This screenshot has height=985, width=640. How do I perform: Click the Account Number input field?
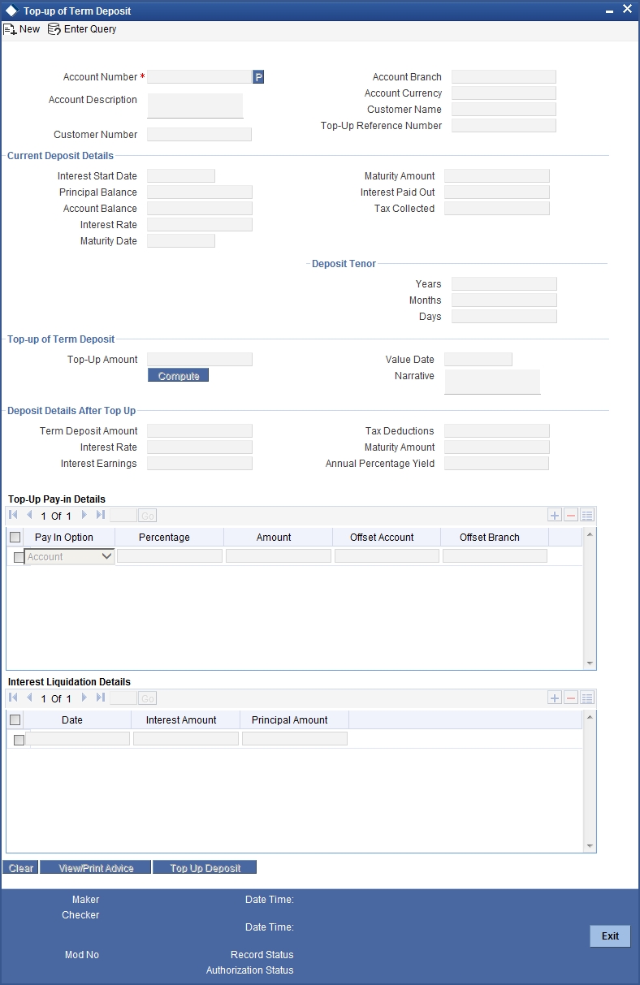[x=199, y=77]
